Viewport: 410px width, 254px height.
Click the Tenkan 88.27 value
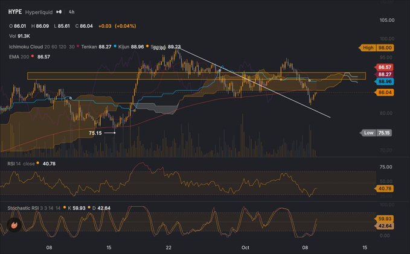click(x=105, y=47)
